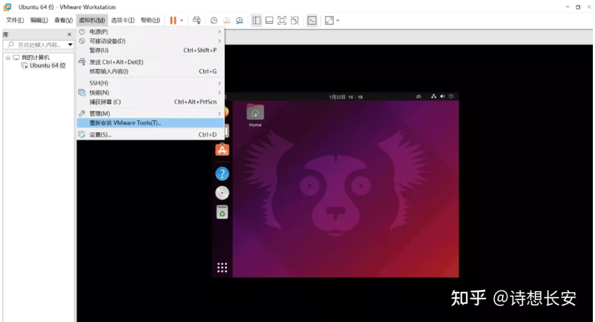Image resolution: width=595 pixels, height=322 pixels.
Task: Toggle the thumbnail bar visibility
Action: point(269,20)
